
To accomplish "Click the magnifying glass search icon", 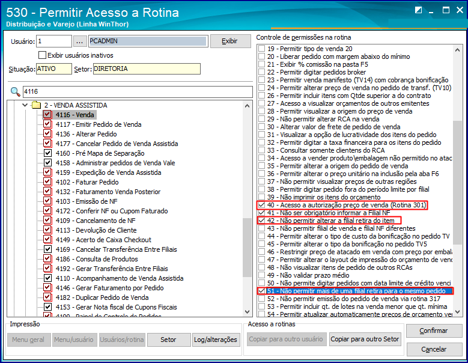I will click(15, 91).
